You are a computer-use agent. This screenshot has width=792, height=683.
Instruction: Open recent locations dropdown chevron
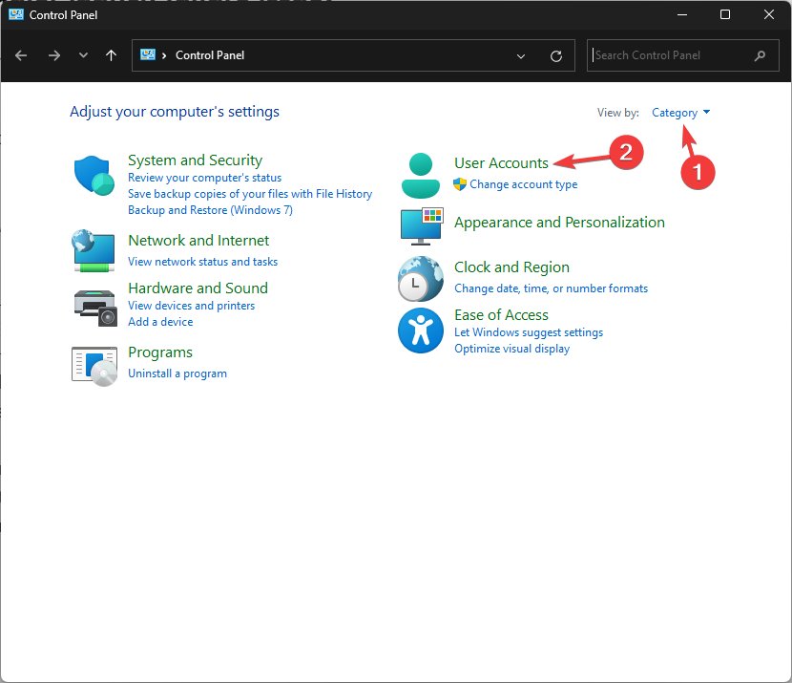click(x=83, y=55)
